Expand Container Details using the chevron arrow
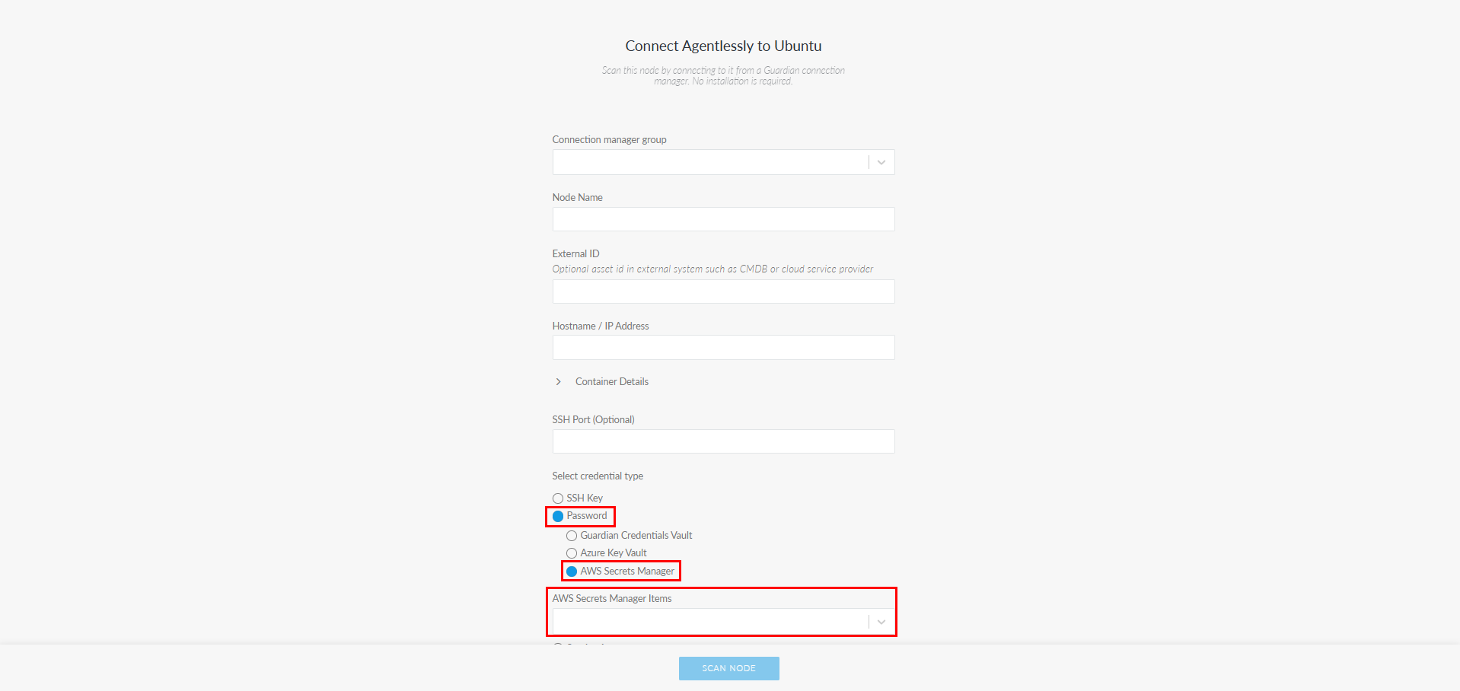 tap(559, 381)
